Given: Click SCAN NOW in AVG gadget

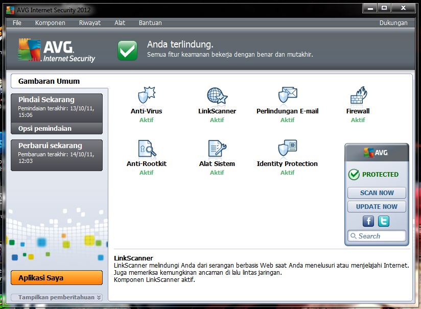Looking at the screenshot, I should click(x=377, y=193).
